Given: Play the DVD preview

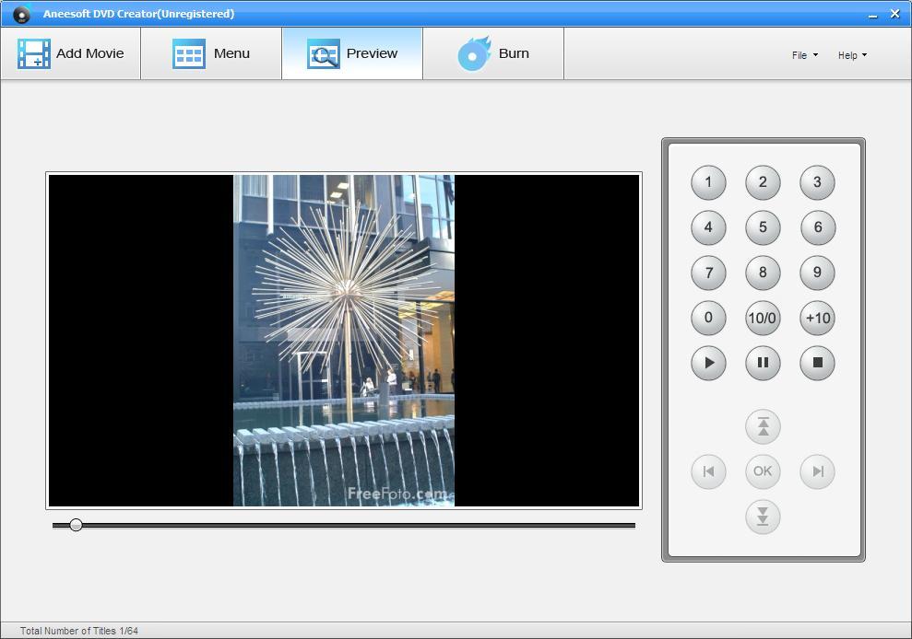Looking at the screenshot, I should click(x=708, y=363).
